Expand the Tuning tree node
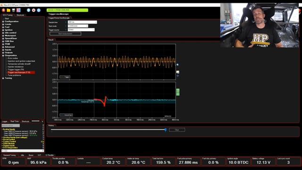 click(x=3, y=78)
